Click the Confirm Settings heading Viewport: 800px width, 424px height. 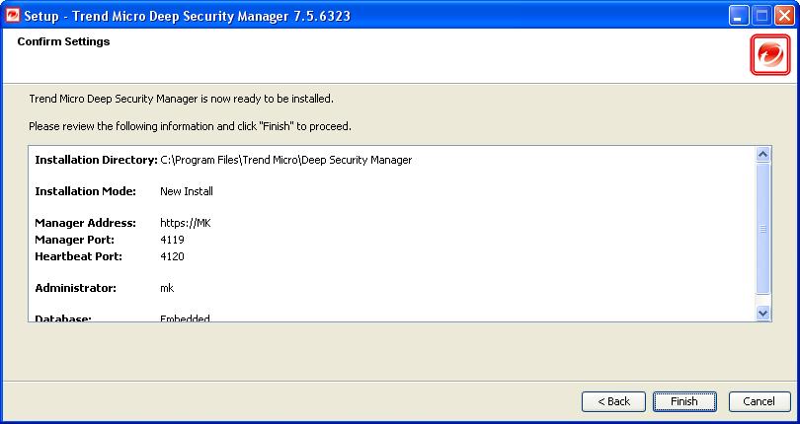(x=63, y=41)
